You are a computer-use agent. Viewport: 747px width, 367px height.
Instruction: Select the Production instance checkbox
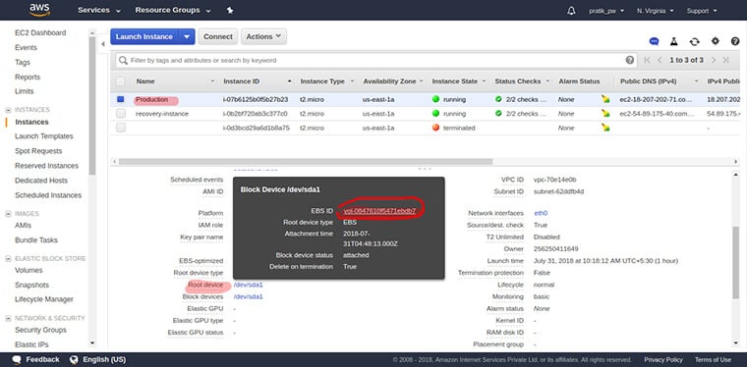coord(121,99)
